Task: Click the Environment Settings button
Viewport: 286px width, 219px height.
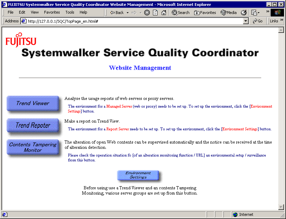Action: (138, 175)
